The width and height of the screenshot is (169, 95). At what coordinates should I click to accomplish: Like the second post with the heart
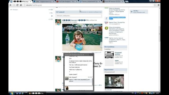[x=100, y=85]
